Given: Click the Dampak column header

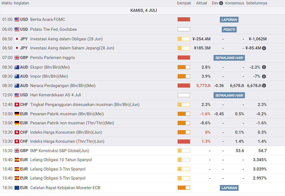Looking at the screenshot, I should click(x=184, y=3).
